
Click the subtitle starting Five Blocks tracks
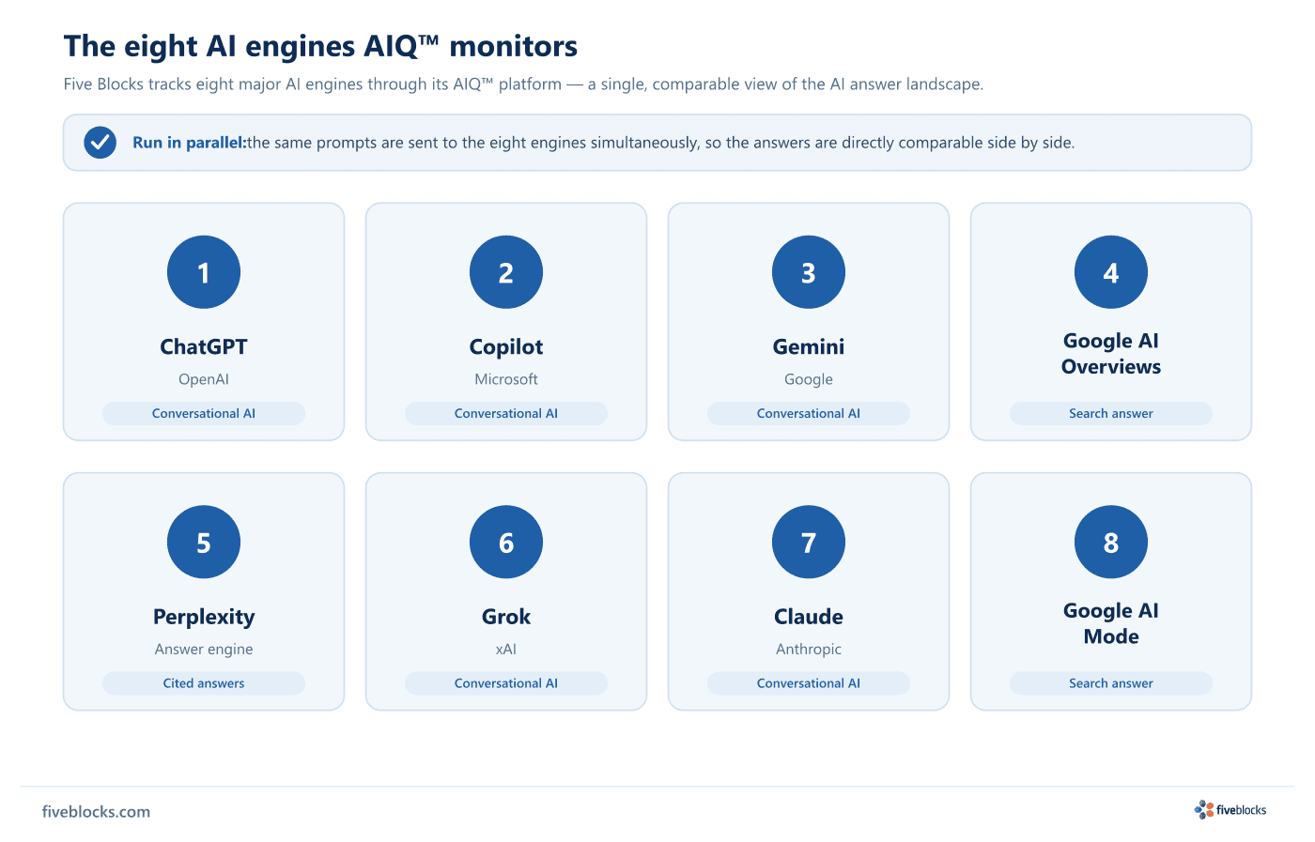(x=523, y=84)
